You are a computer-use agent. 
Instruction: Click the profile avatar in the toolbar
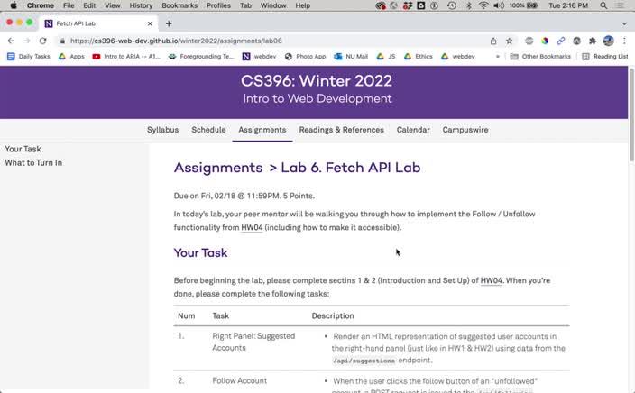608,41
